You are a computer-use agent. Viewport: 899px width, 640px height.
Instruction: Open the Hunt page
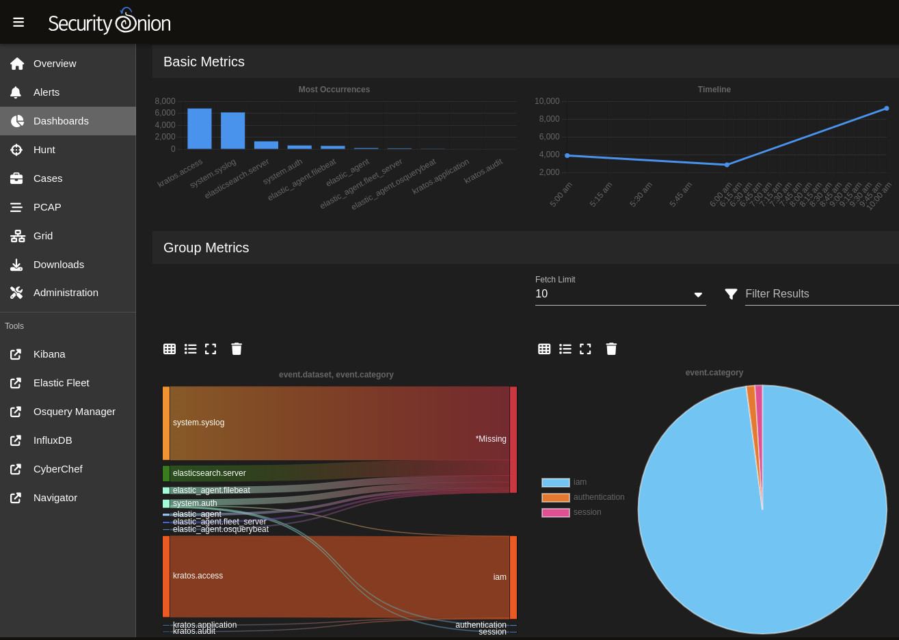(44, 150)
